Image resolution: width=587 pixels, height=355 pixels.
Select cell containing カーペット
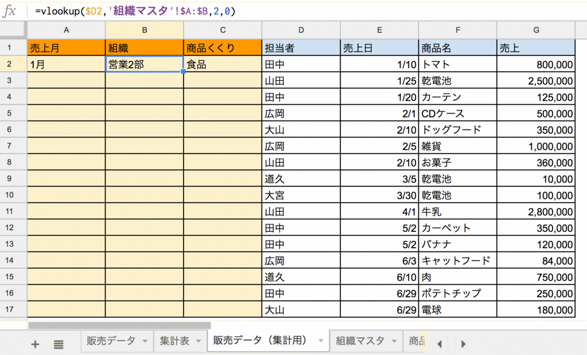(x=457, y=228)
